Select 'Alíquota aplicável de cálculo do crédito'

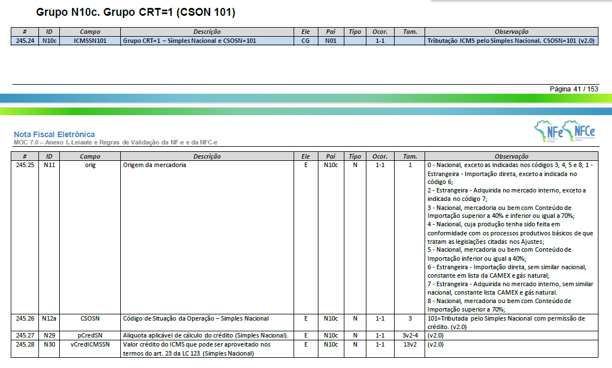point(178,335)
